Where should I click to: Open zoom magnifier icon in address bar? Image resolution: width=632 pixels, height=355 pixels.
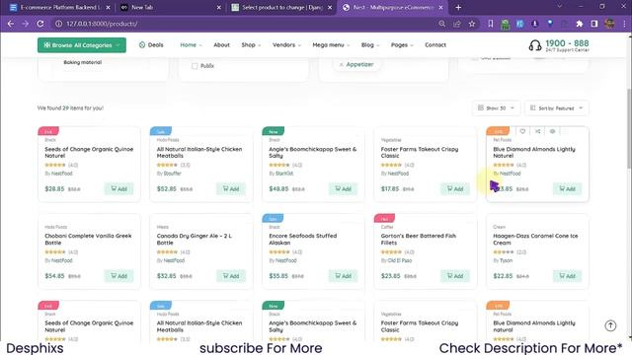point(442,24)
